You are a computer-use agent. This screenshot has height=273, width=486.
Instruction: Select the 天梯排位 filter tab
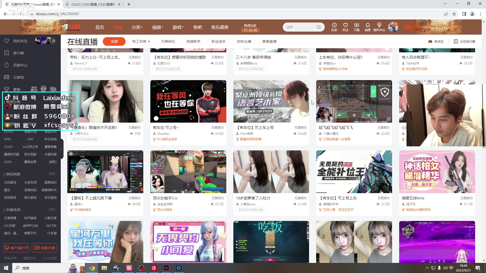[168, 41]
